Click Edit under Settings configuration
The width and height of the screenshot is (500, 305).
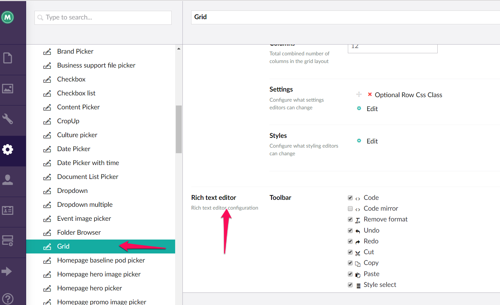372,109
